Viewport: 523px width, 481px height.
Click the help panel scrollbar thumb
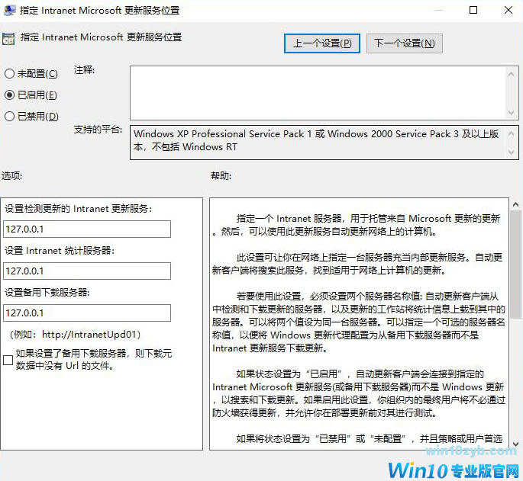coord(515,264)
